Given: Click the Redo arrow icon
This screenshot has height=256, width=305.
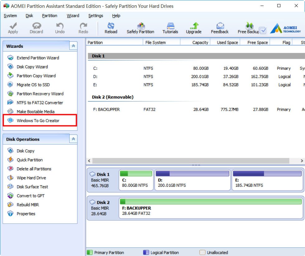Looking at the screenshot, I should (83, 26).
